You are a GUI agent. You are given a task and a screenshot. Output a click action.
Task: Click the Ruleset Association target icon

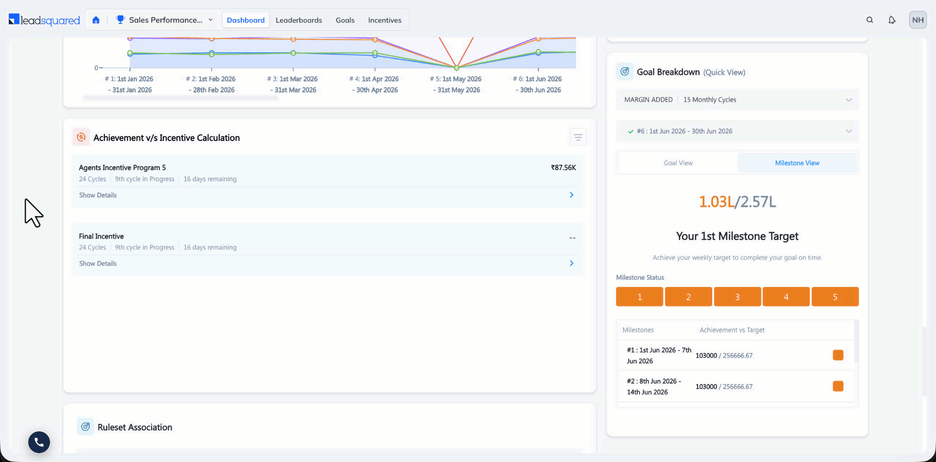tap(85, 427)
